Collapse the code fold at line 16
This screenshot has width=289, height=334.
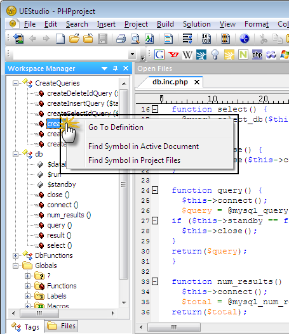pyautogui.click(x=155, y=109)
